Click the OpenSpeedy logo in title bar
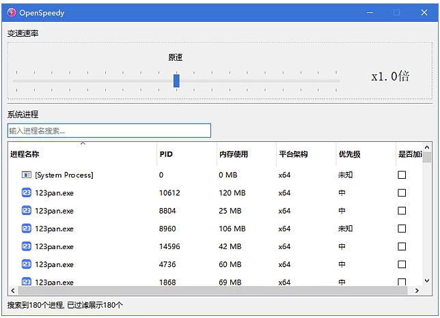This screenshot has height=318, width=440. [x=12, y=12]
